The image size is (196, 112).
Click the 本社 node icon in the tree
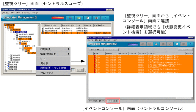click(9, 27)
